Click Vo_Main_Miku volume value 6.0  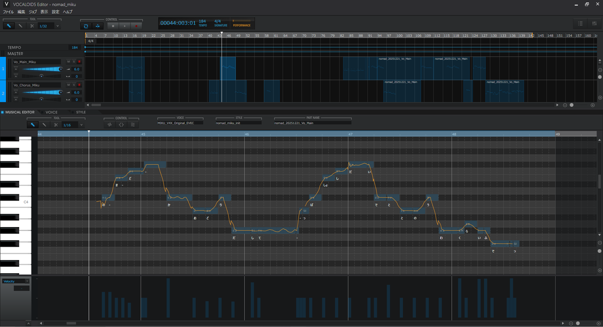tap(76, 69)
